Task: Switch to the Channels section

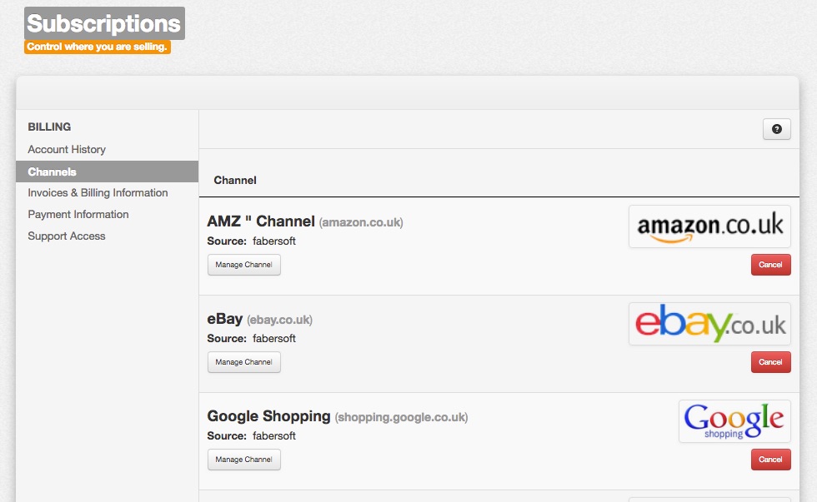Action: [x=53, y=171]
